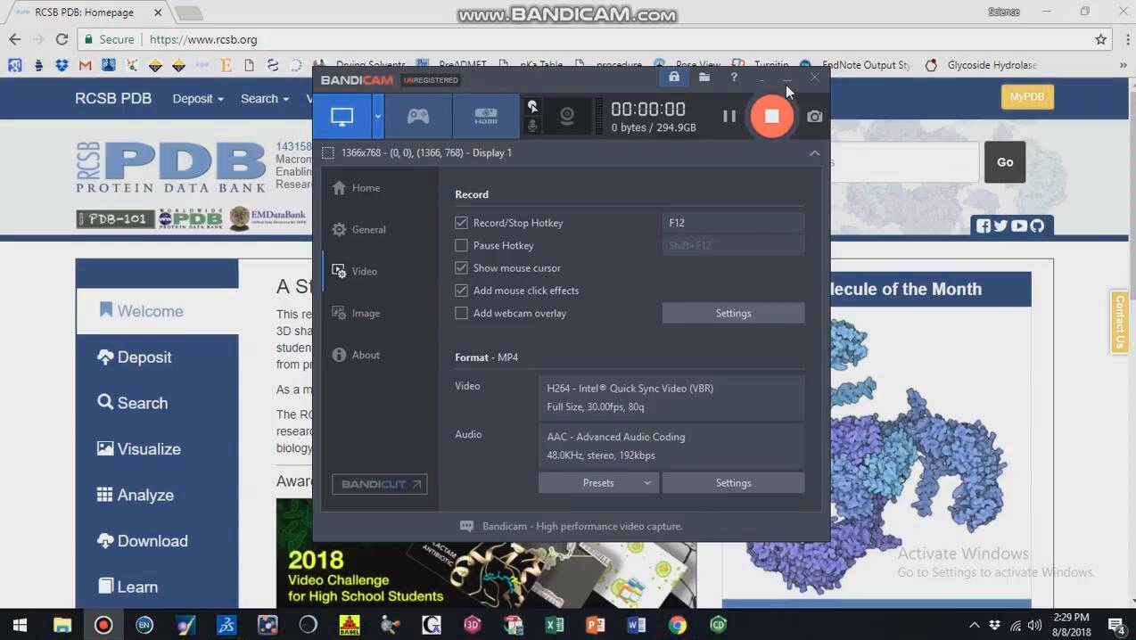The height and width of the screenshot is (640, 1136).
Task: Open Visualize in RCSB left sidebar
Action: 157,449
